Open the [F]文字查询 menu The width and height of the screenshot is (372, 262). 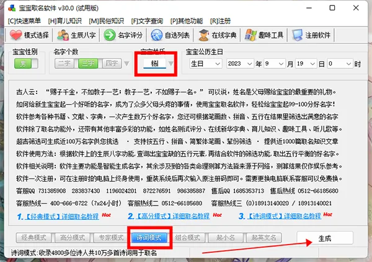[x=147, y=21]
